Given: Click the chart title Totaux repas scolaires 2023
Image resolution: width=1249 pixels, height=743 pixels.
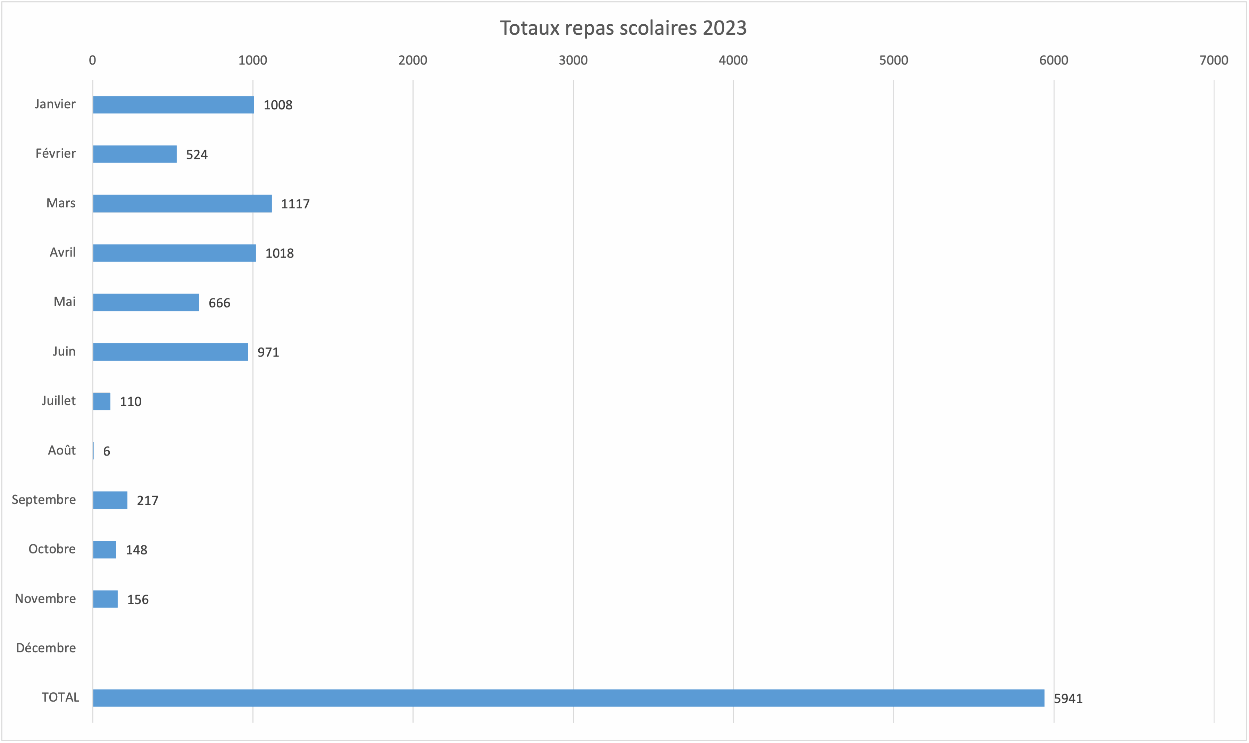Looking at the screenshot, I should pyautogui.click(x=623, y=28).
